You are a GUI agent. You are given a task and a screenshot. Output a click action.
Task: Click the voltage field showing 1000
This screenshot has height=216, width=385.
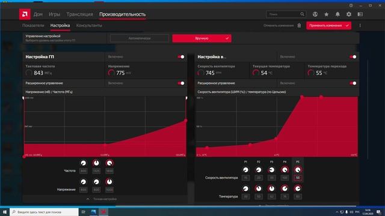click(x=109, y=190)
